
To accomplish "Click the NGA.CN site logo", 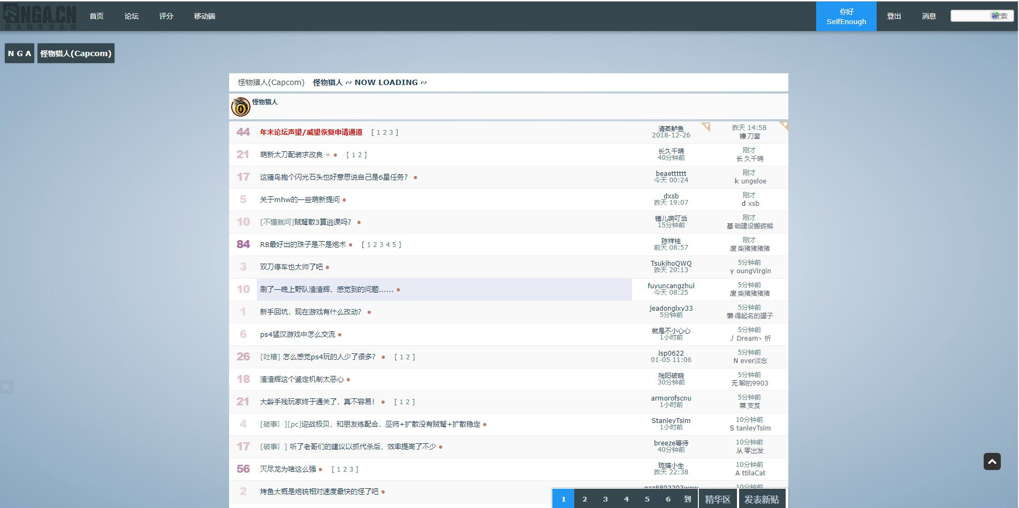I will coord(40,17).
